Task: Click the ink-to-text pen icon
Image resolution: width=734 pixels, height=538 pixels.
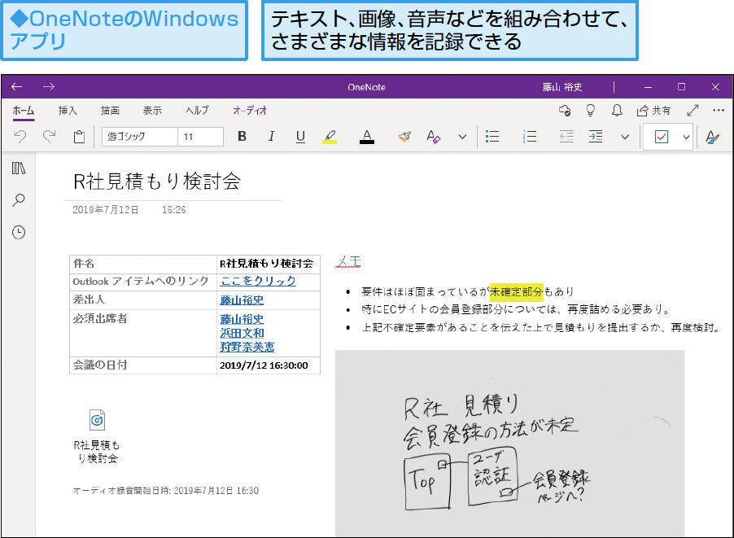Action: coord(713,137)
